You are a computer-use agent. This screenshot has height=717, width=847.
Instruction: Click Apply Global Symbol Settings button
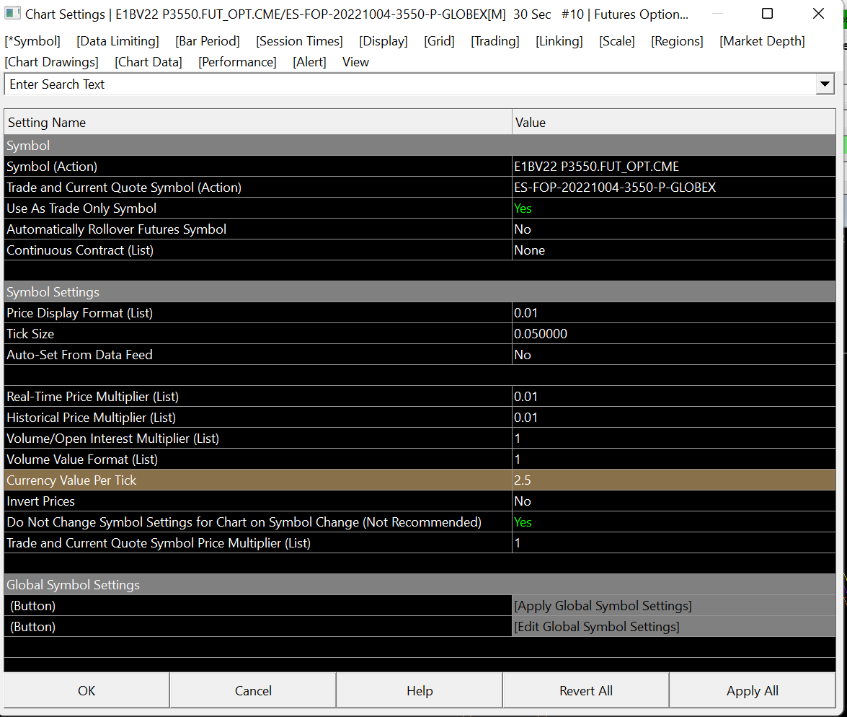pos(603,606)
